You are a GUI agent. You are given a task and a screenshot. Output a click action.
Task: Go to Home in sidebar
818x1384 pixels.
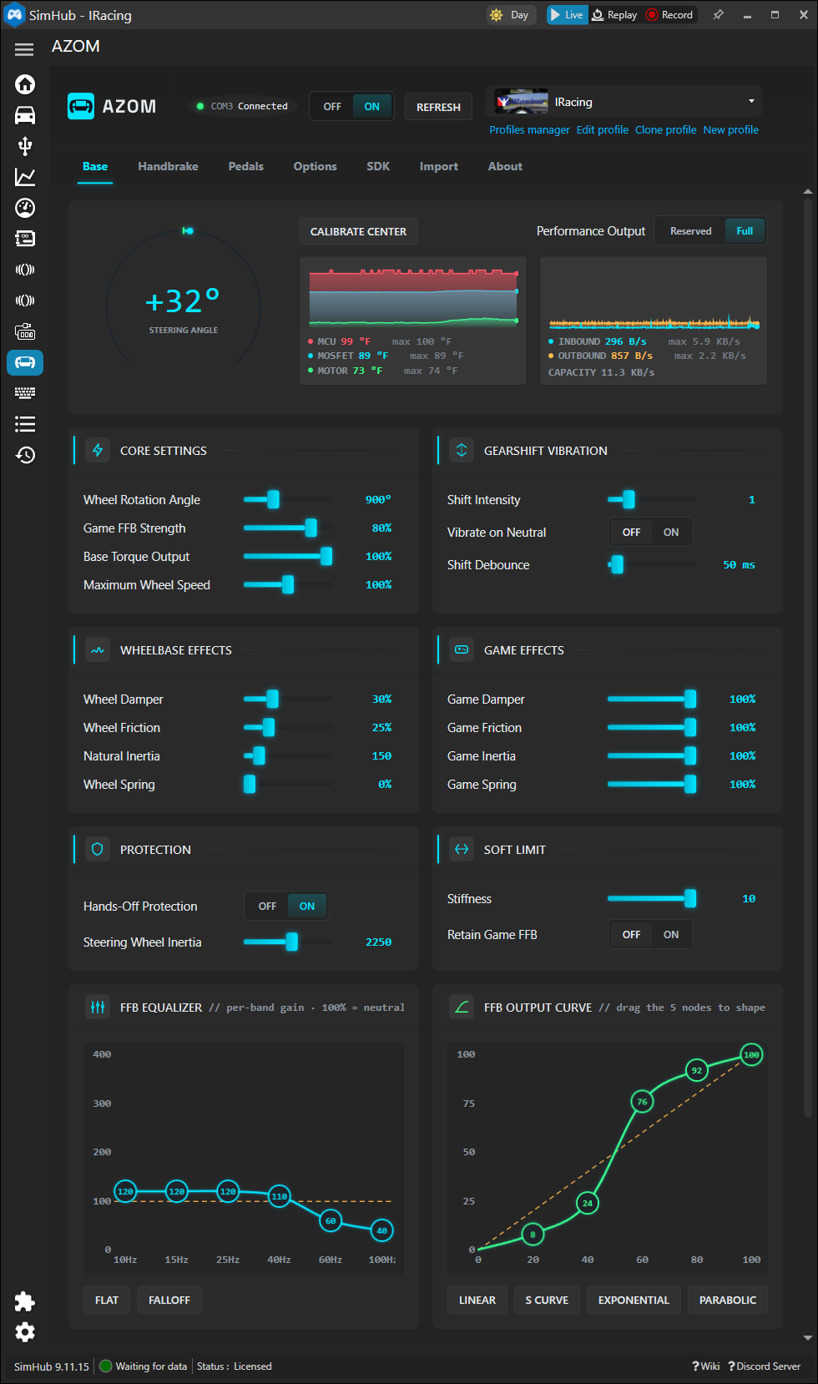[25, 84]
